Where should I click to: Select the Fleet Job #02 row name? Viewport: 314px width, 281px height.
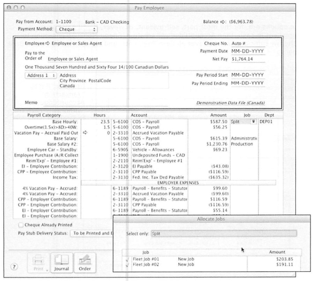(x=146, y=265)
